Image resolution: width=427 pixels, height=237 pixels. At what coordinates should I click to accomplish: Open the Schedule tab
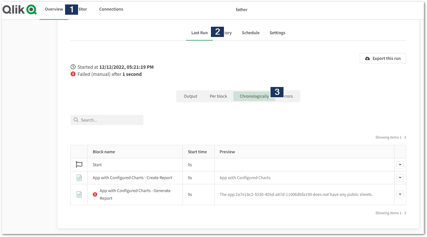coord(251,33)
